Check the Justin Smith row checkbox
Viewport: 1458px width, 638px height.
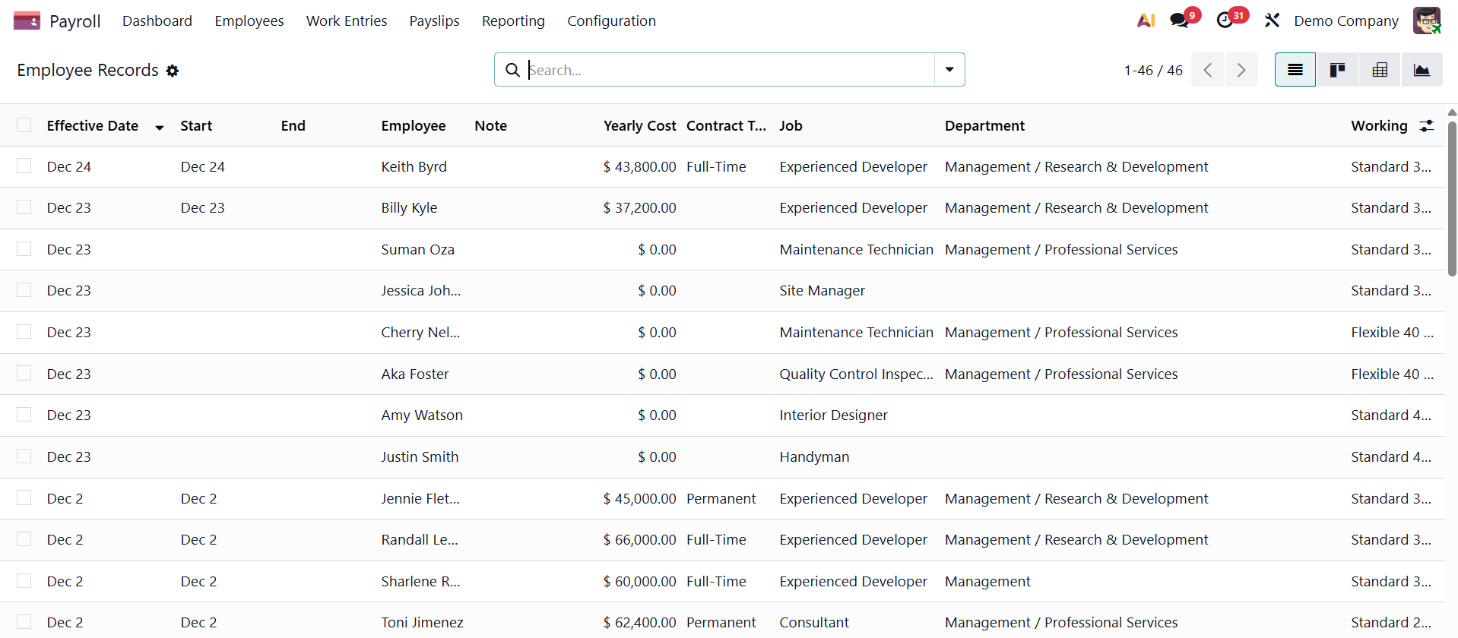coord(24,456)
